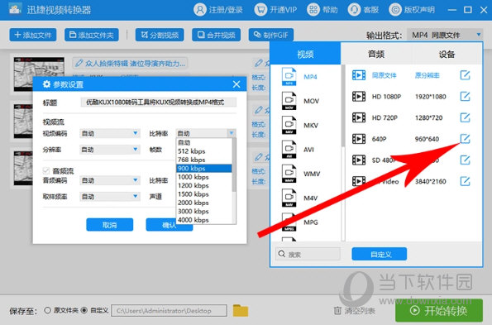Select 1500 kbps bitrate option
The height and width of the screenshot is (325, 492).
coord(204,194)
